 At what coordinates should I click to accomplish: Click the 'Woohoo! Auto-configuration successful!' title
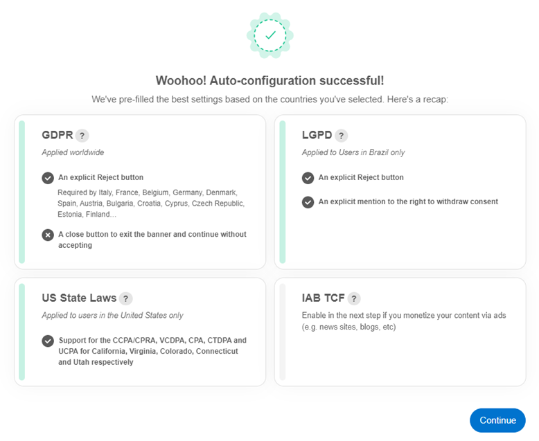click(x=269, y=80)
